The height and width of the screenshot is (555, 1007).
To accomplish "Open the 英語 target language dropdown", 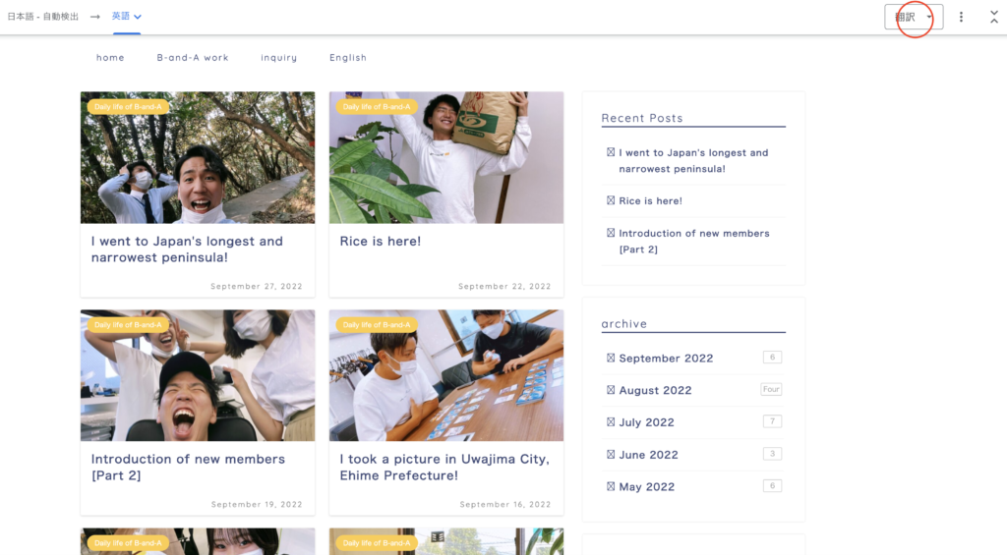I will pyautogui.click(x=127, y=16).
